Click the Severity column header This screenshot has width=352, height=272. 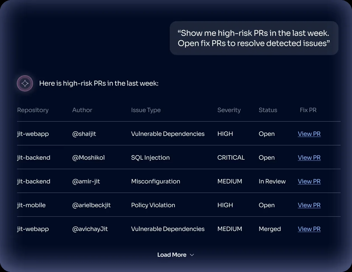229,110
